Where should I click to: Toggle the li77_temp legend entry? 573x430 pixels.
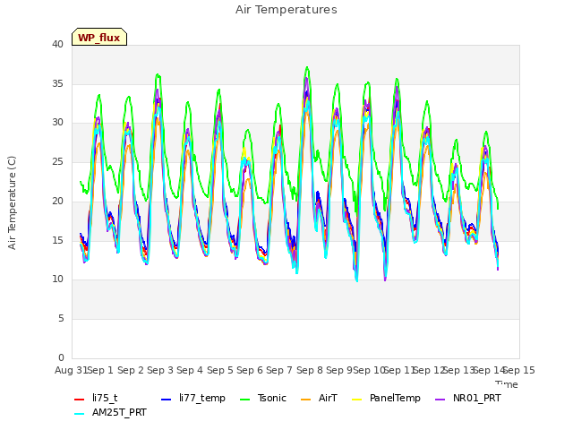[x=193, y=398]
